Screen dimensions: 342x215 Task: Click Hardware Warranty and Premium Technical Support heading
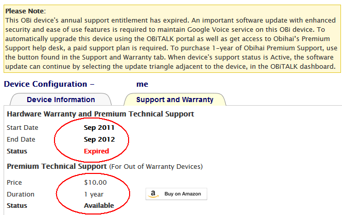(100, 114)
